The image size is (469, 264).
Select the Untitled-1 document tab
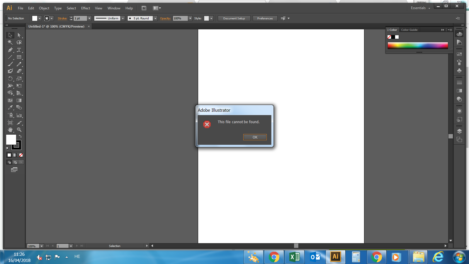point(56,26)
